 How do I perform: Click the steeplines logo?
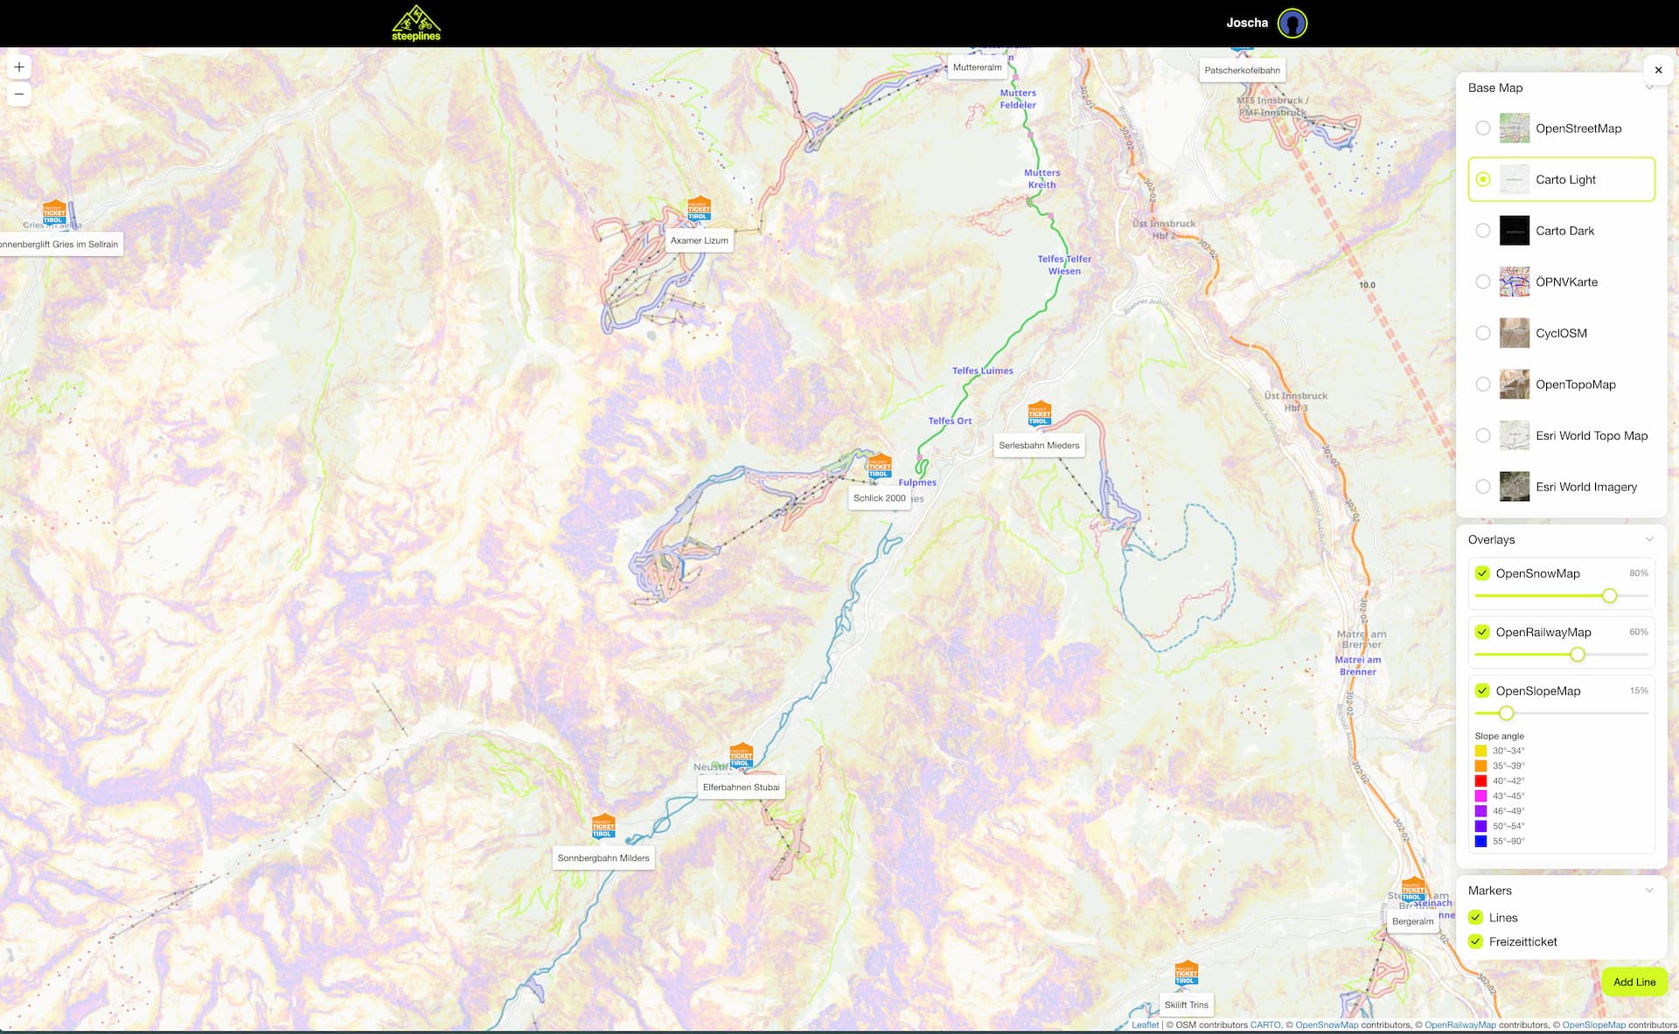(x=416, y=24)
